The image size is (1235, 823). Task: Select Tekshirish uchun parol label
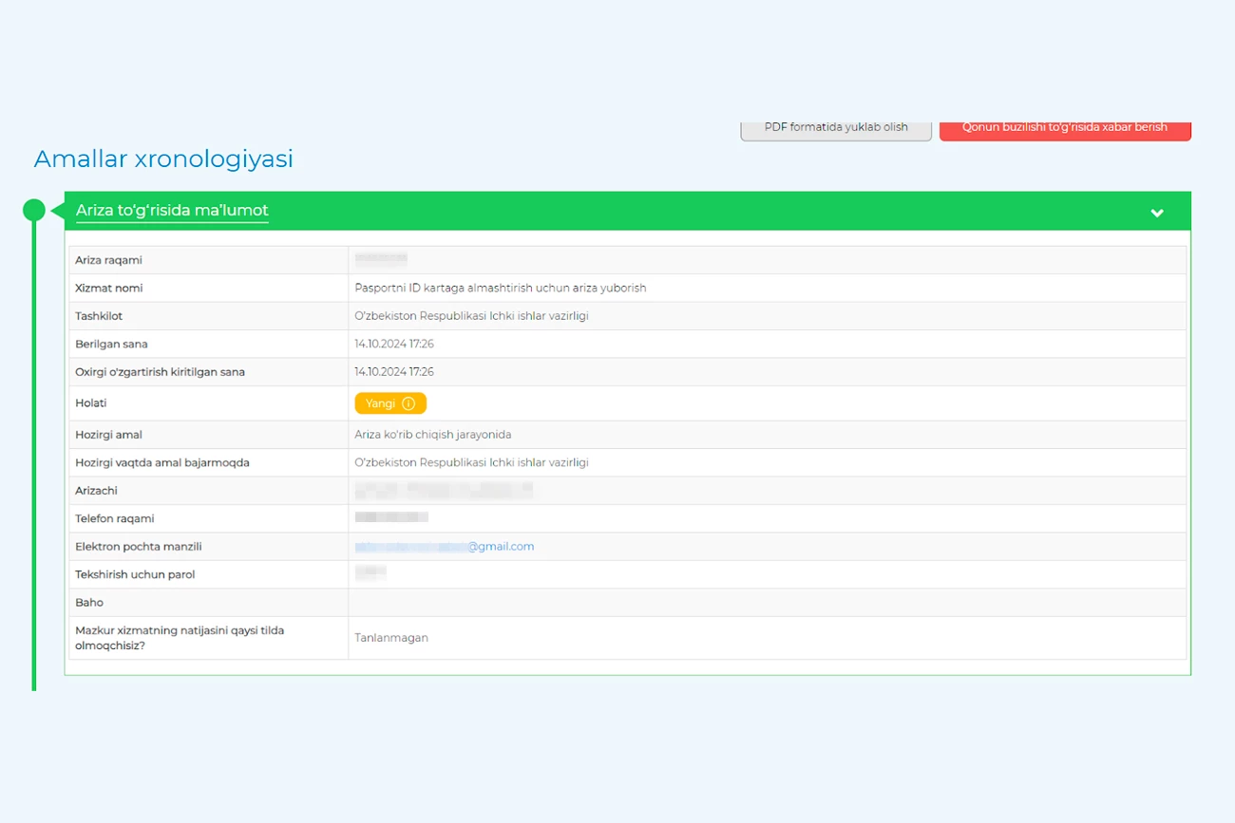pyautogui.click(x=135, y=574)
